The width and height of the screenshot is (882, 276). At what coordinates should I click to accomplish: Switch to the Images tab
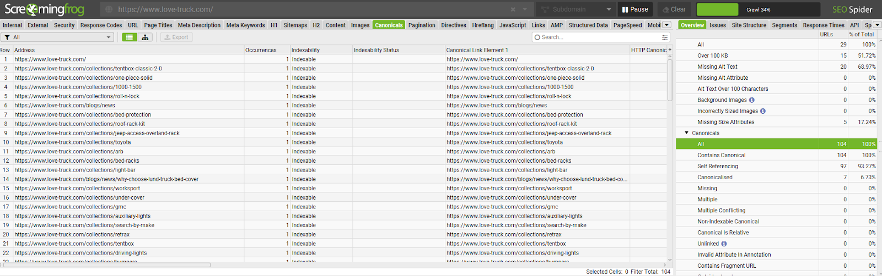click(360, 25)
